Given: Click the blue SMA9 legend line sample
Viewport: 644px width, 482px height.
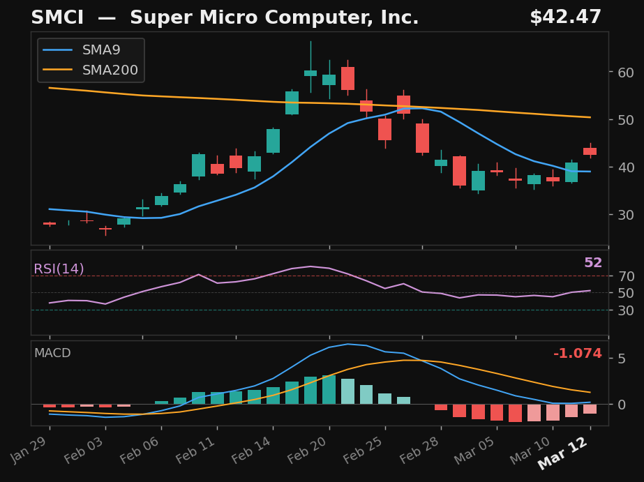Looking at the screenshot, I should pyautogui.click(x=57, y=50).
